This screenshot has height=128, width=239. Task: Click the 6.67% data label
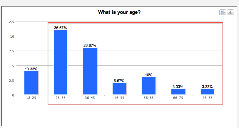click(119, 81)
